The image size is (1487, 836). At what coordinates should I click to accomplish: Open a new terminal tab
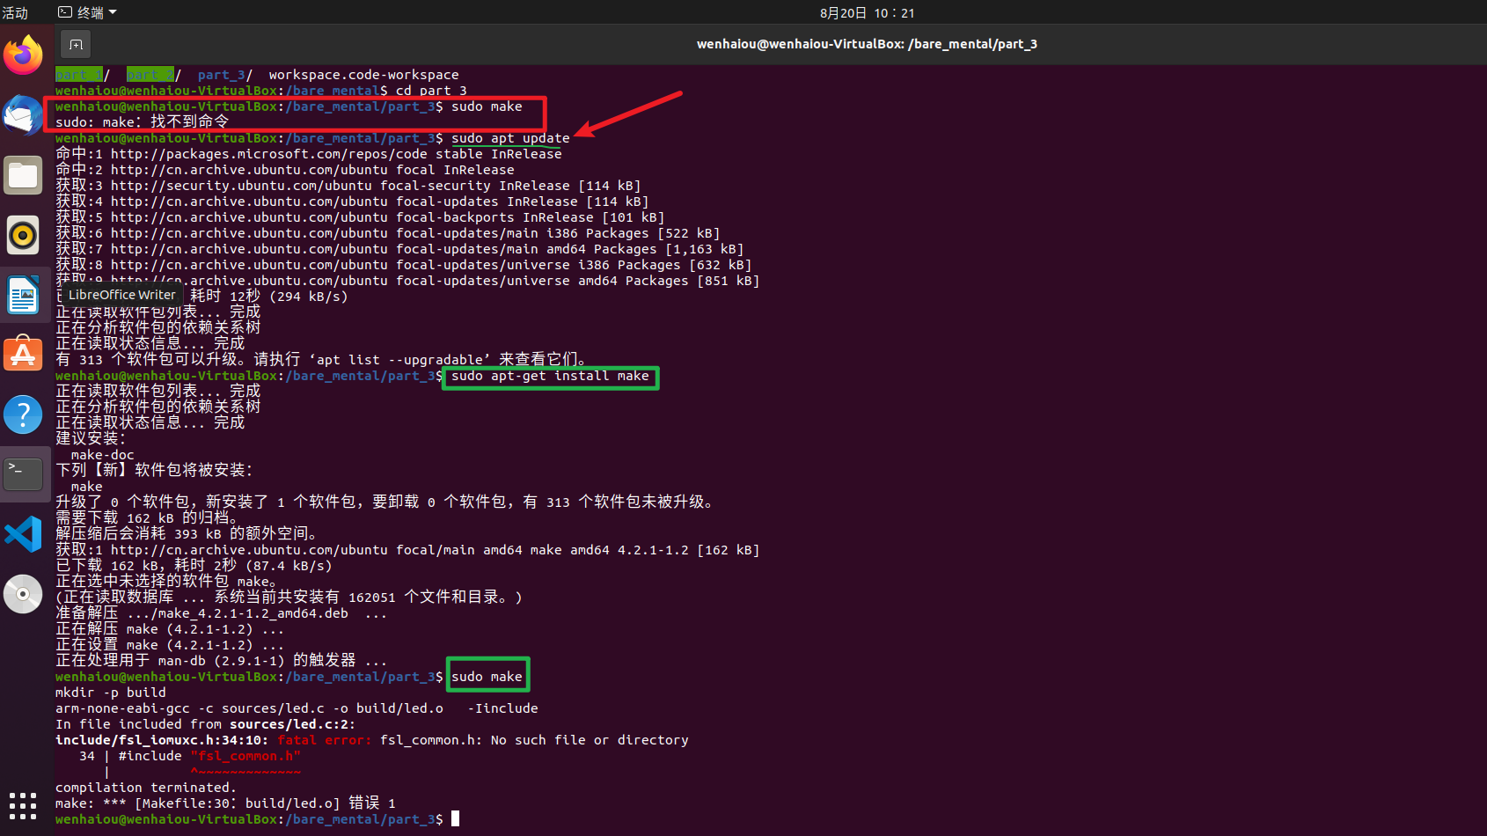[76, 44]
